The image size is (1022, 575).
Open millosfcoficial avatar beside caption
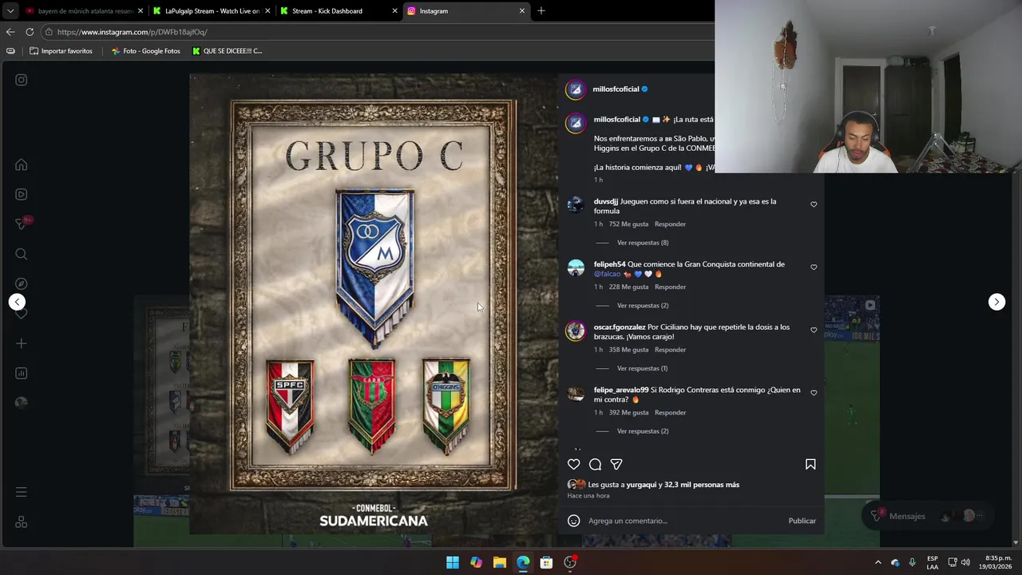(x=576, y=123)
